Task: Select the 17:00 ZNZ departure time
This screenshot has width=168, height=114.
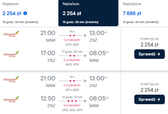Action: pos(48,53)
